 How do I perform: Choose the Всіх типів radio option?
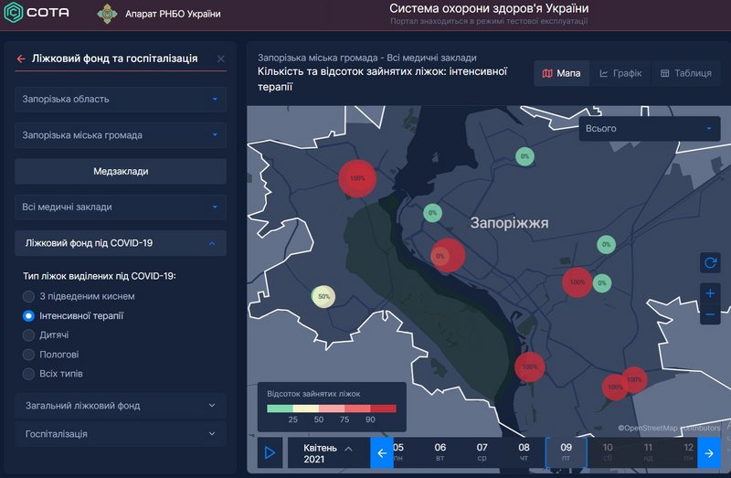point(29,374)
